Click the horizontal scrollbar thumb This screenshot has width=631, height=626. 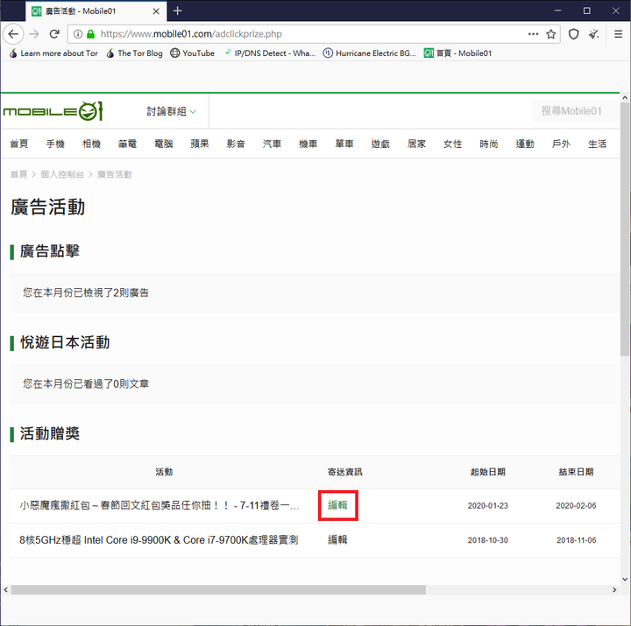tap(218, 590)
